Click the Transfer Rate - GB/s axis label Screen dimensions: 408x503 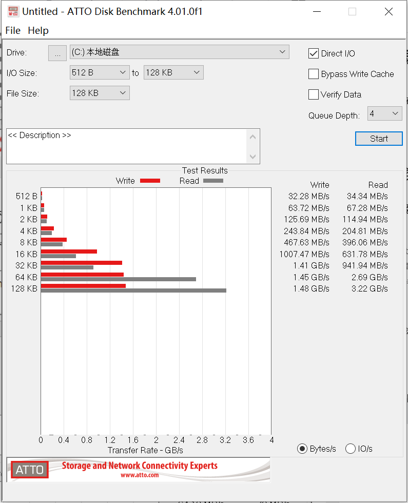(145, 451)
